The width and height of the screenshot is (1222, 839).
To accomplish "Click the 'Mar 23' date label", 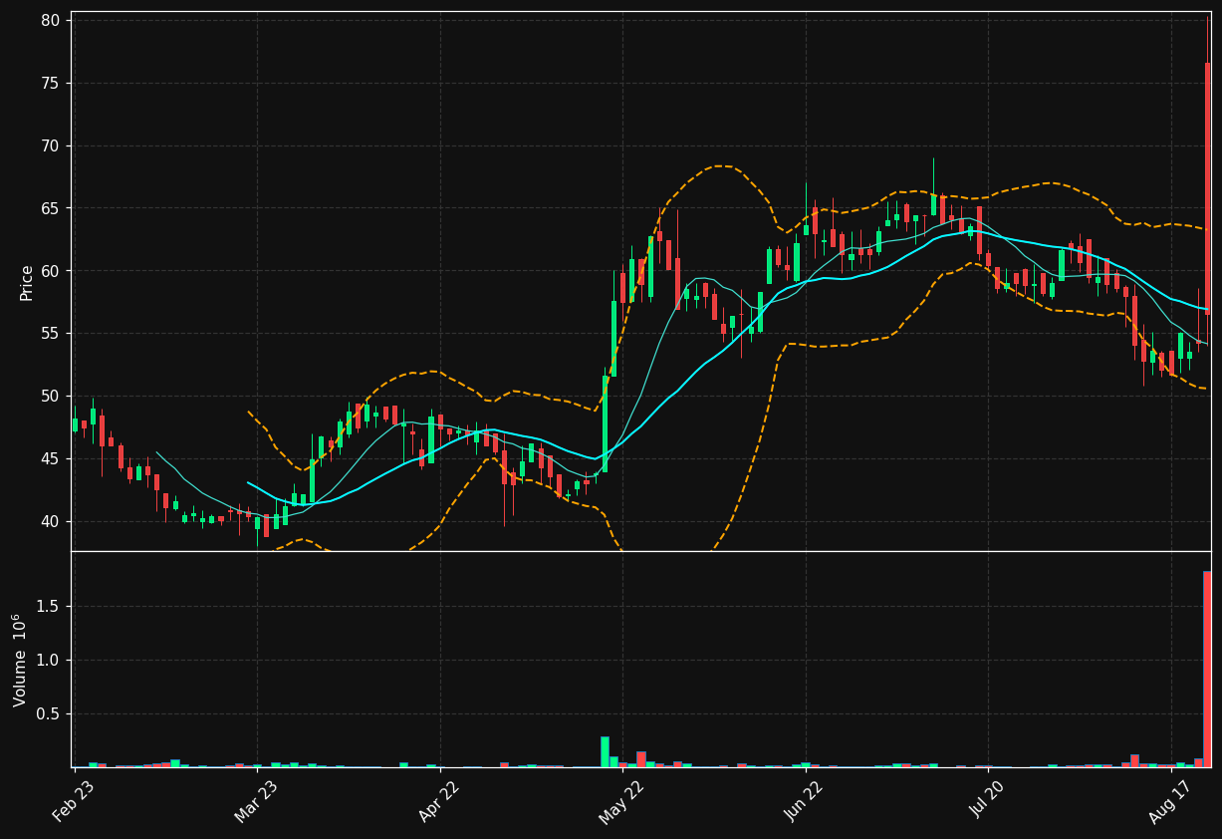I will click(x=257, y=799).
